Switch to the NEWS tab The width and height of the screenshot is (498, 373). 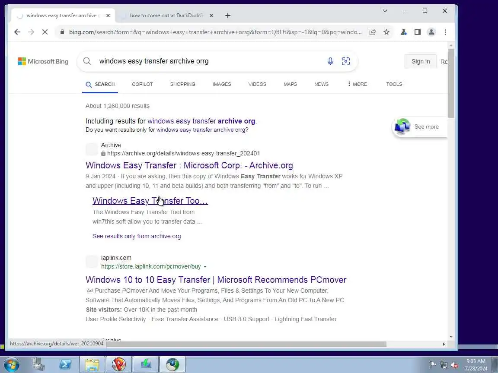pos(322,84)
